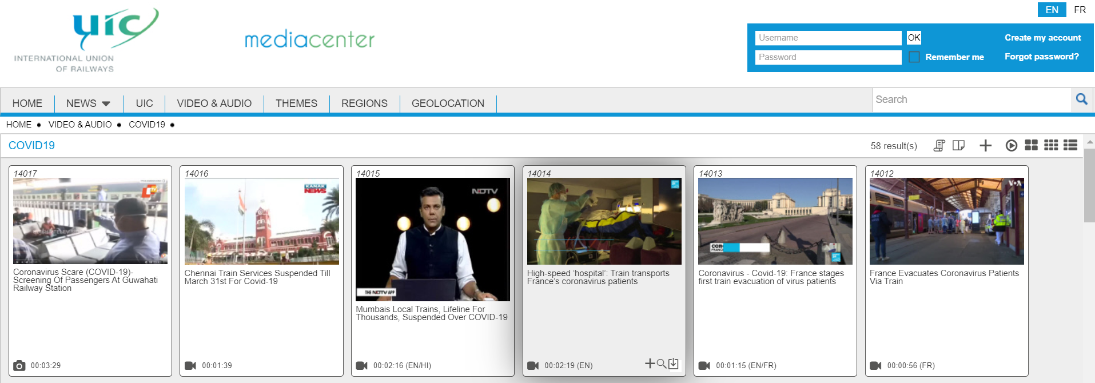The image size is (1095, 383).
Task: Click the NEWS menu label
Action: pyautogui.click(x=81, y=103)
